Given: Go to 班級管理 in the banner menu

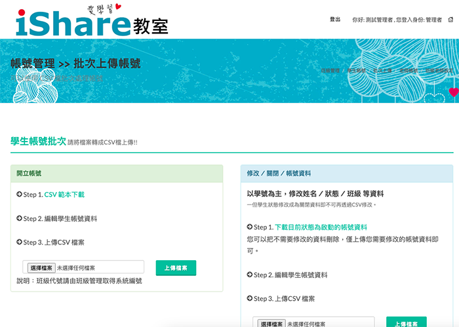Looking at the screenshot, I should pyautogui.click(x=330, y=70).
